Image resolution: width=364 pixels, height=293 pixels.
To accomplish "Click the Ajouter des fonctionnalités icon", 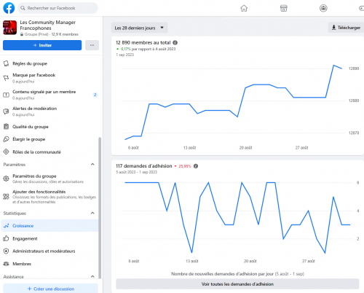I will (x=6, y=197).
